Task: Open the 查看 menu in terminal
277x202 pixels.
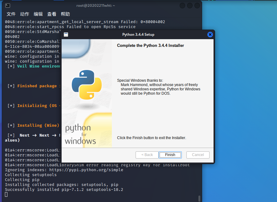Action: [x=52, y=14]
